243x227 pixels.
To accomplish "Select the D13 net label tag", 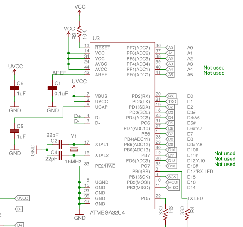I will [x=171, y=166].
